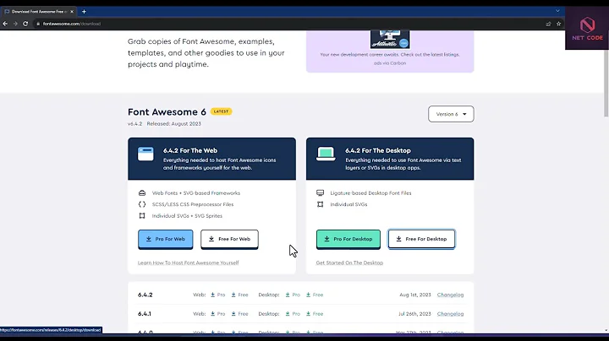
Task: Download 6.4.1 Desktop Free from the version list
Action: [315, 314]
